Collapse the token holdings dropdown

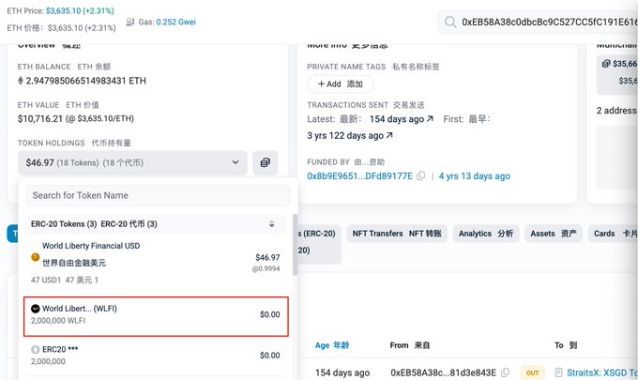tap(235, 162)
